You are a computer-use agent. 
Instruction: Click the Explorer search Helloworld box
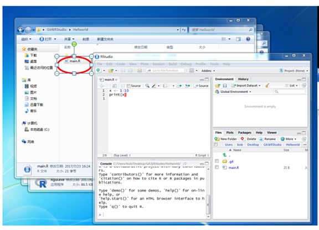222,30
